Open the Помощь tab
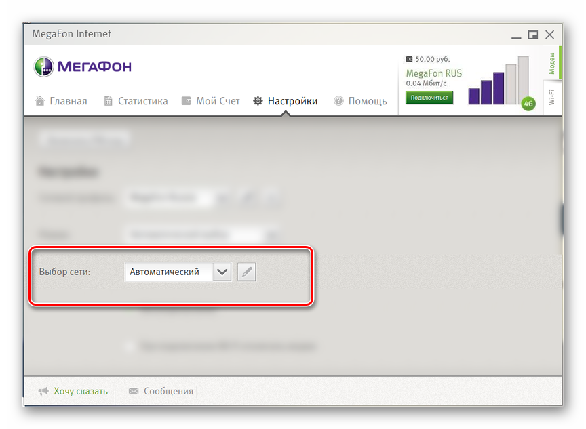This screenshot has width=586, height=429. click(360, 101)
